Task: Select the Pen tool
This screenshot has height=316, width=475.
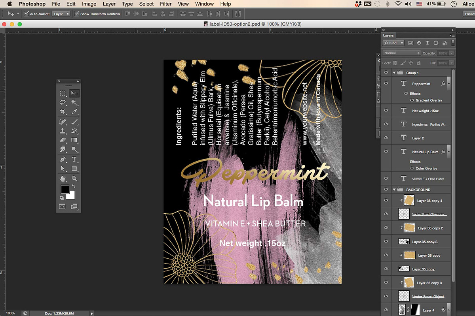Action: [x=63, y=160]
